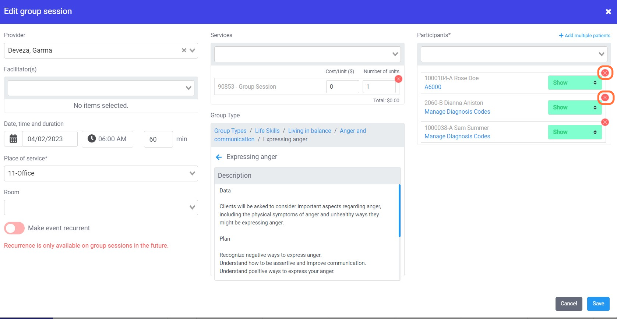
Task: Click the Total: $0.00 text
Action: point(386,100)
